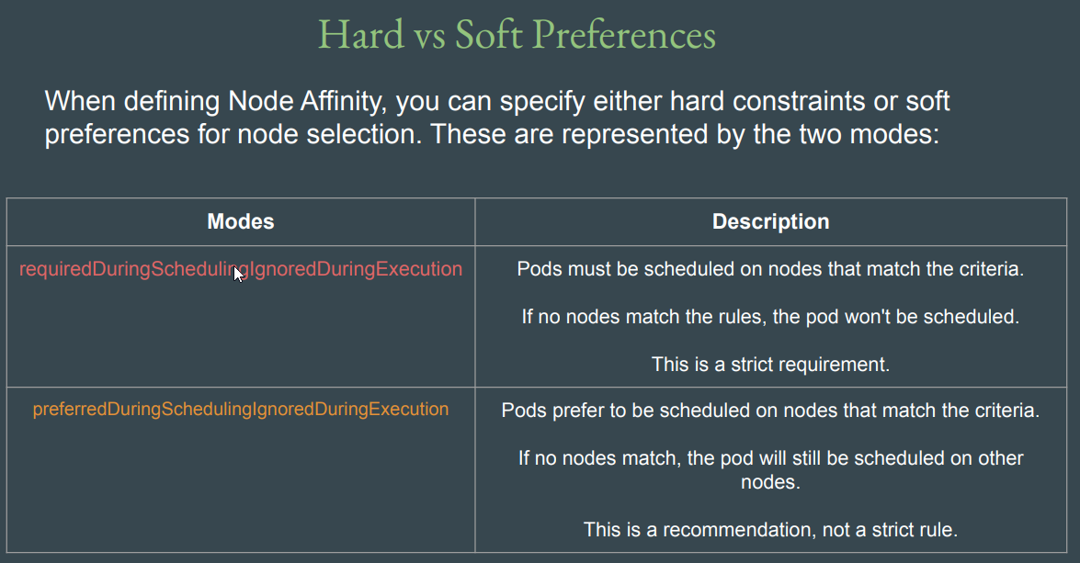1080x563 pixels.
Task: Click 'Pods must be scheduled on nodes' line
Action: click(x=770, y=270)
